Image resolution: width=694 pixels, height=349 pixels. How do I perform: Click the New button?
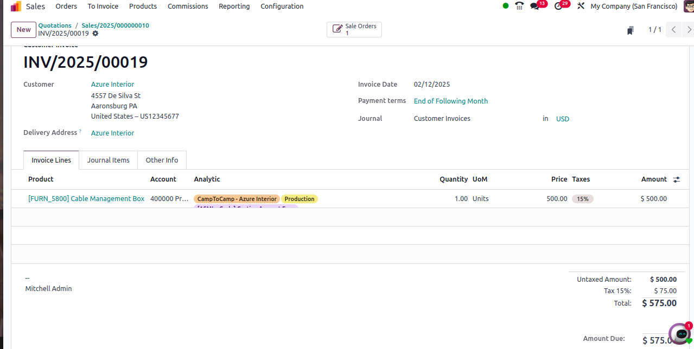pos(23,30)
